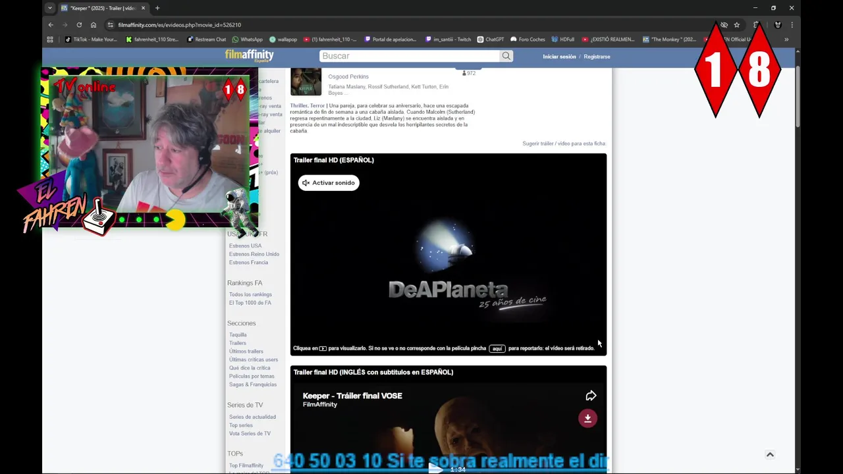
Task: Play the Spanish trailer video player
Action: [x=449, y=253]
